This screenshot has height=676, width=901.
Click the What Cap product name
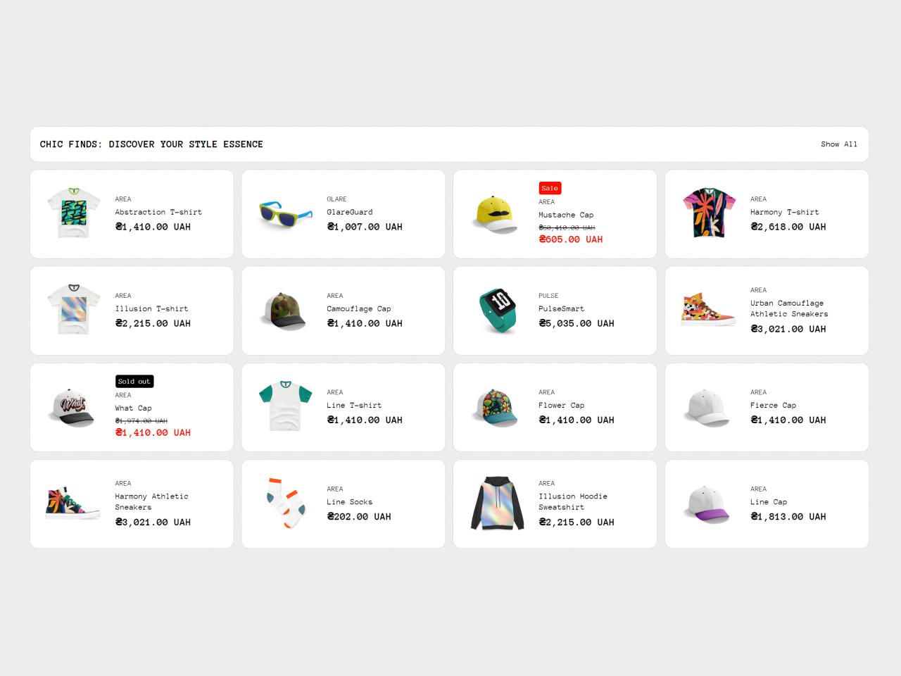[x=133, y=408]
